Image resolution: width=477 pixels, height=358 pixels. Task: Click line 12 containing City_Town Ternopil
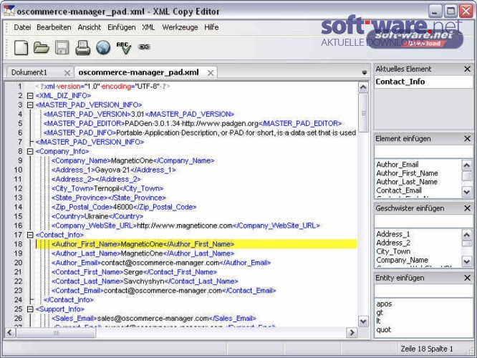[x=107, y=188]
